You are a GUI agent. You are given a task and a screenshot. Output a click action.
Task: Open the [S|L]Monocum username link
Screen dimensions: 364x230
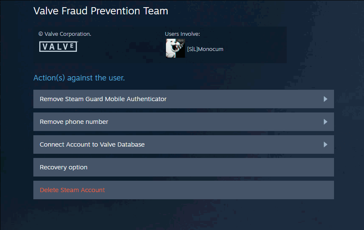tap(205, 49)
